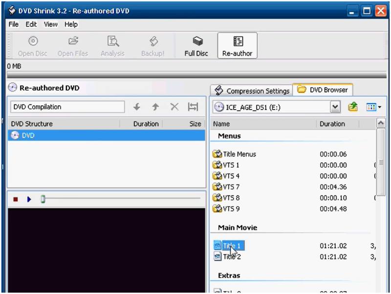The image size is (391, 294).
Task: Select the Title Menus item
Action: pos(235,154)
